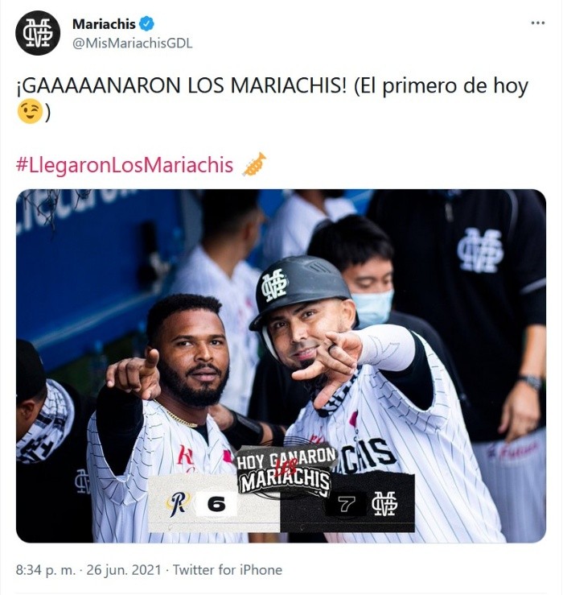Click the logo on the black jacket
Screen dimensions: 563x595
pyautogui.click(x=480, y=250)
